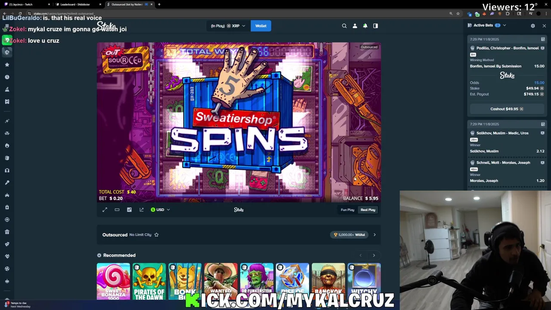The image size is (551, 310).
Task: Open Dr Funkenstein game thumbnail
Action: (x=257, y=282)
